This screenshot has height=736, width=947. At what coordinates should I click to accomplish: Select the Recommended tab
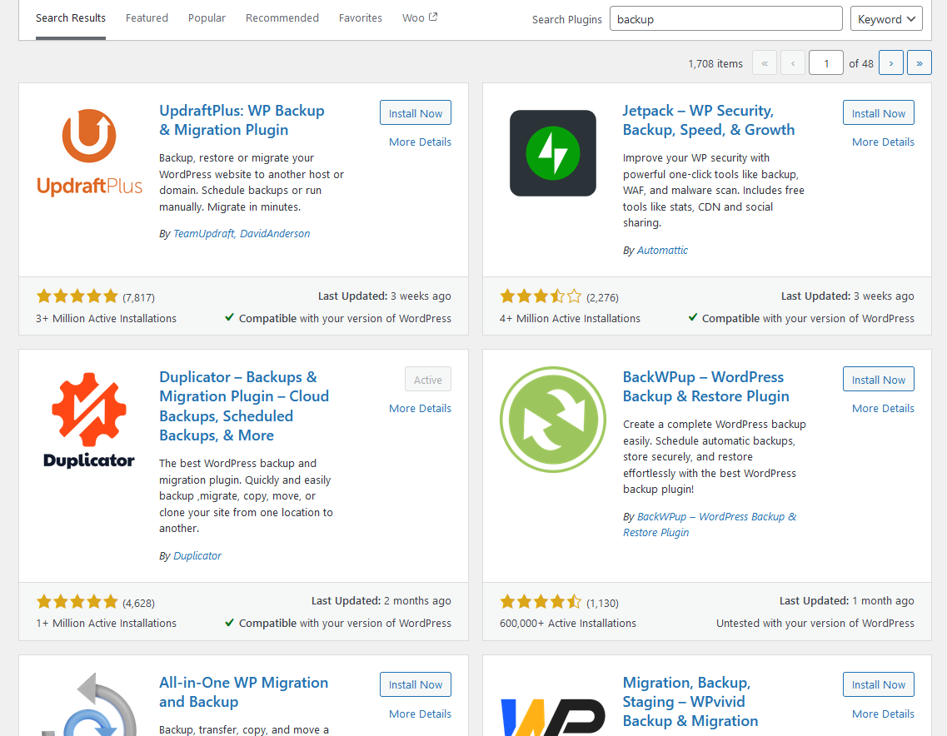[282, 18]
